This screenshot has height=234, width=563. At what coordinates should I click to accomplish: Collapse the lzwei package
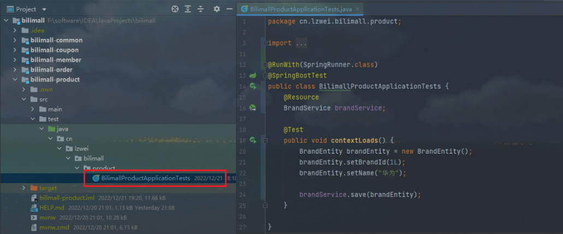coord(59,149)
